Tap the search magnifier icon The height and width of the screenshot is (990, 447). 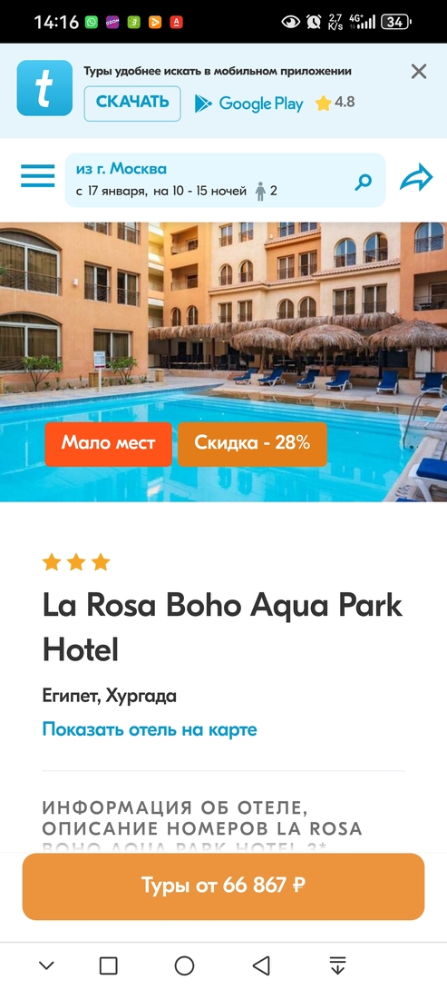point(364,183)
